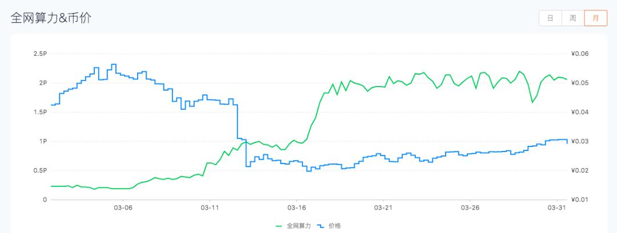Image resolution: width=617 pixels, height=233 pixels.
Task: Click the 1P hashrate axis label
Action: (x=43, y=141)
